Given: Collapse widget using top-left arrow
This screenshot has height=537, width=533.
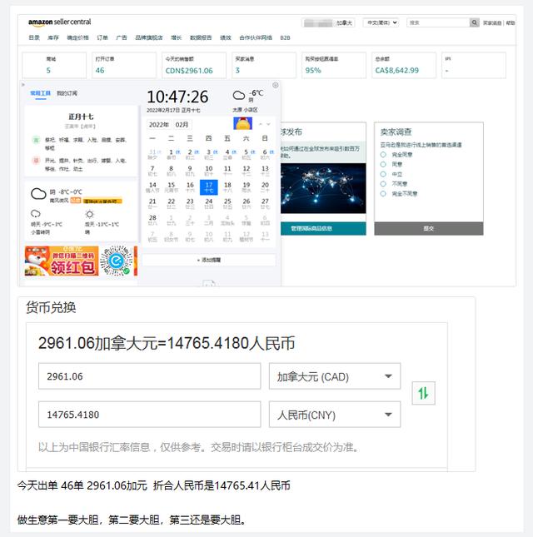Looking at the screenshot, I should [23, 84].
